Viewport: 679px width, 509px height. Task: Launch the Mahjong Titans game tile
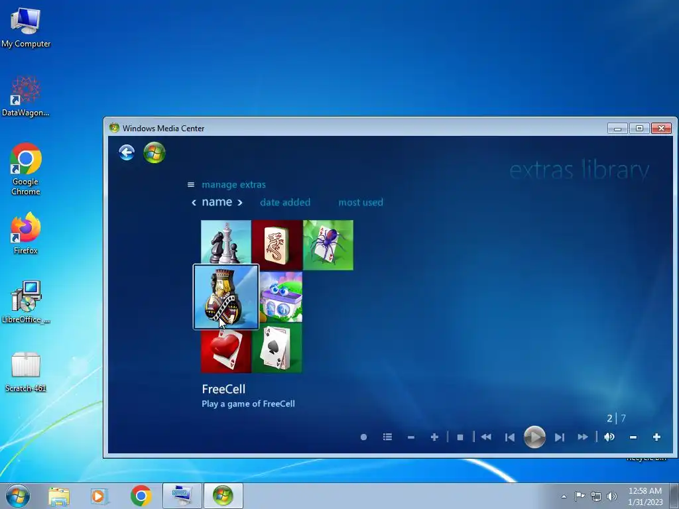(x=277, y=245)
